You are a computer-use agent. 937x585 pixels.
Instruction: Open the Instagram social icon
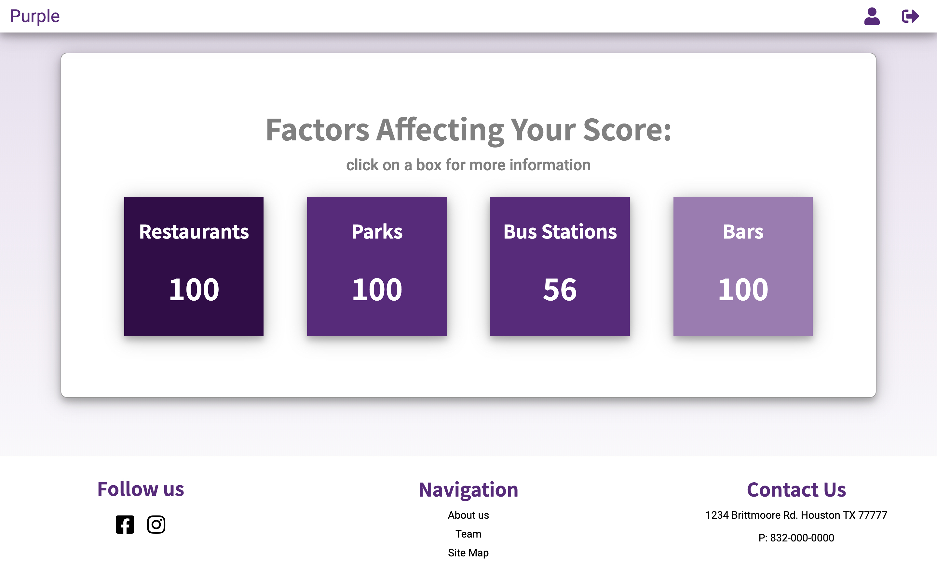pyautogui.click(x=156, y=524)
